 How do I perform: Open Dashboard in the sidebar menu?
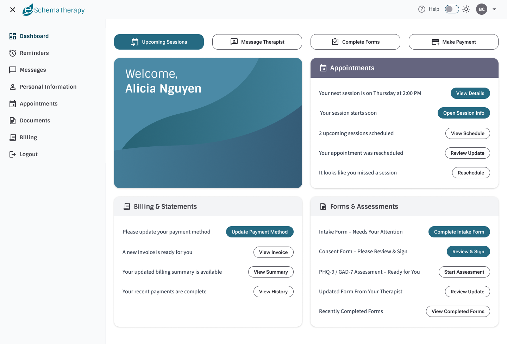coord(34,36)
